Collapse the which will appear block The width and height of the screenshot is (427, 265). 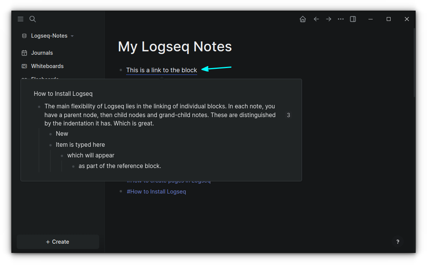tap(62, 155)
